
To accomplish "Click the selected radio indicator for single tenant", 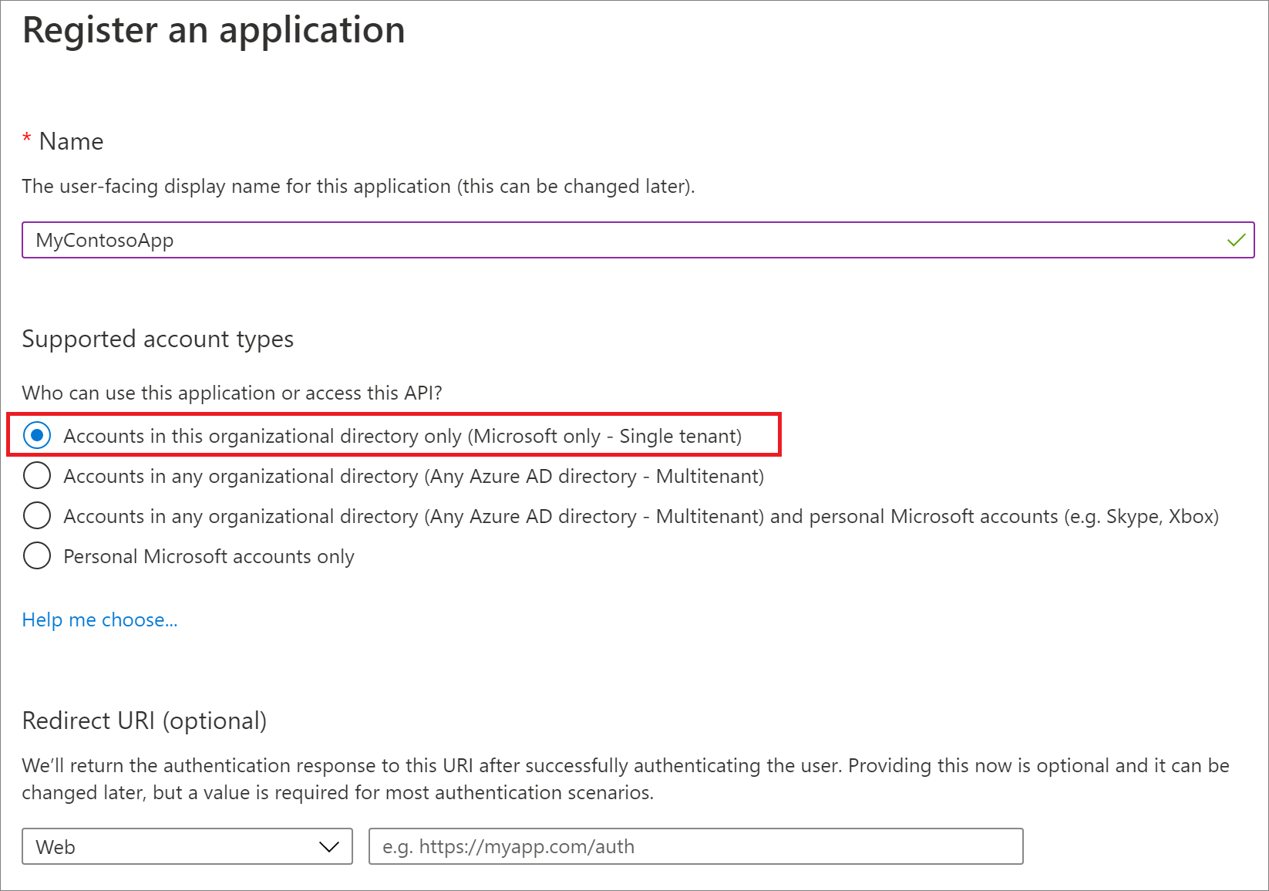I will 36,435.
